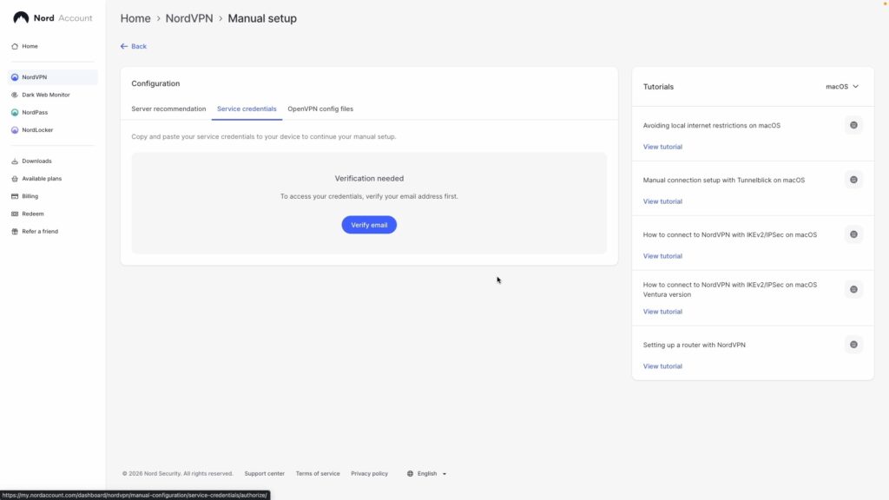This screenshot has width=889, height=500.
Task: Click icon beside router setup tutorial
Action: (853, 345)
